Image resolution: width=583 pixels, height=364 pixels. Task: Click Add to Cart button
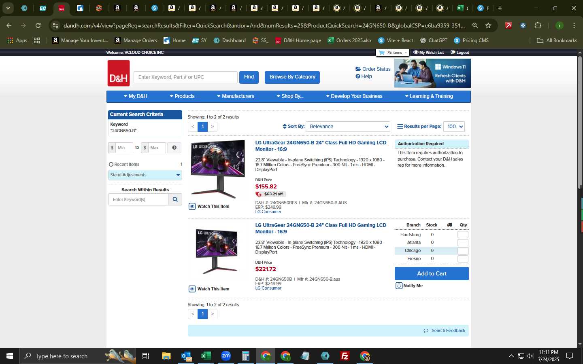pyautogui.click(x=432, y=274)
